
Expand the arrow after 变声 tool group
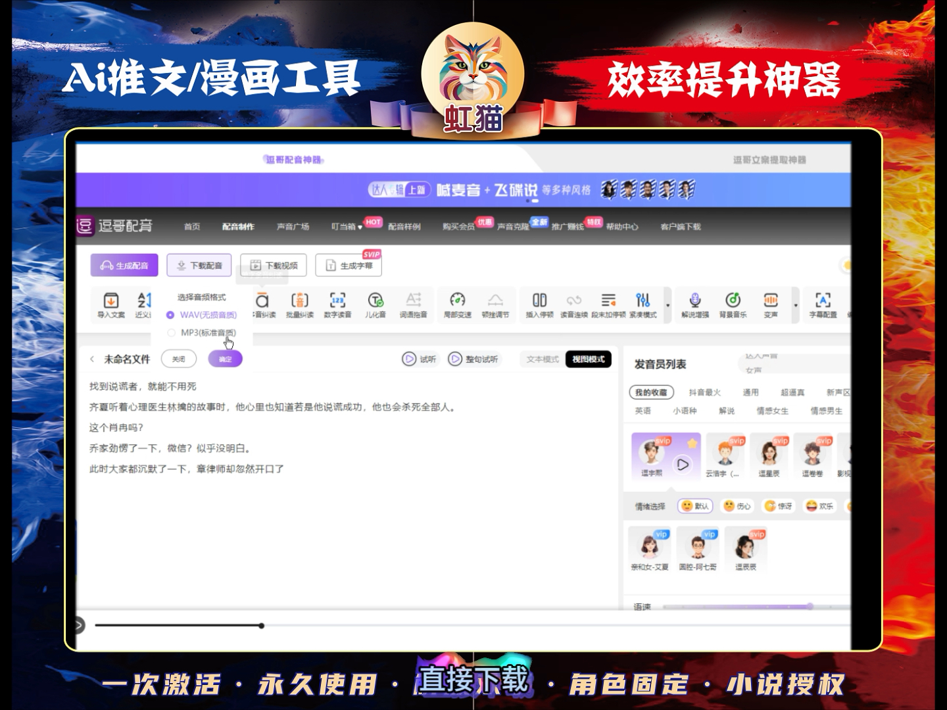(796, 306)
